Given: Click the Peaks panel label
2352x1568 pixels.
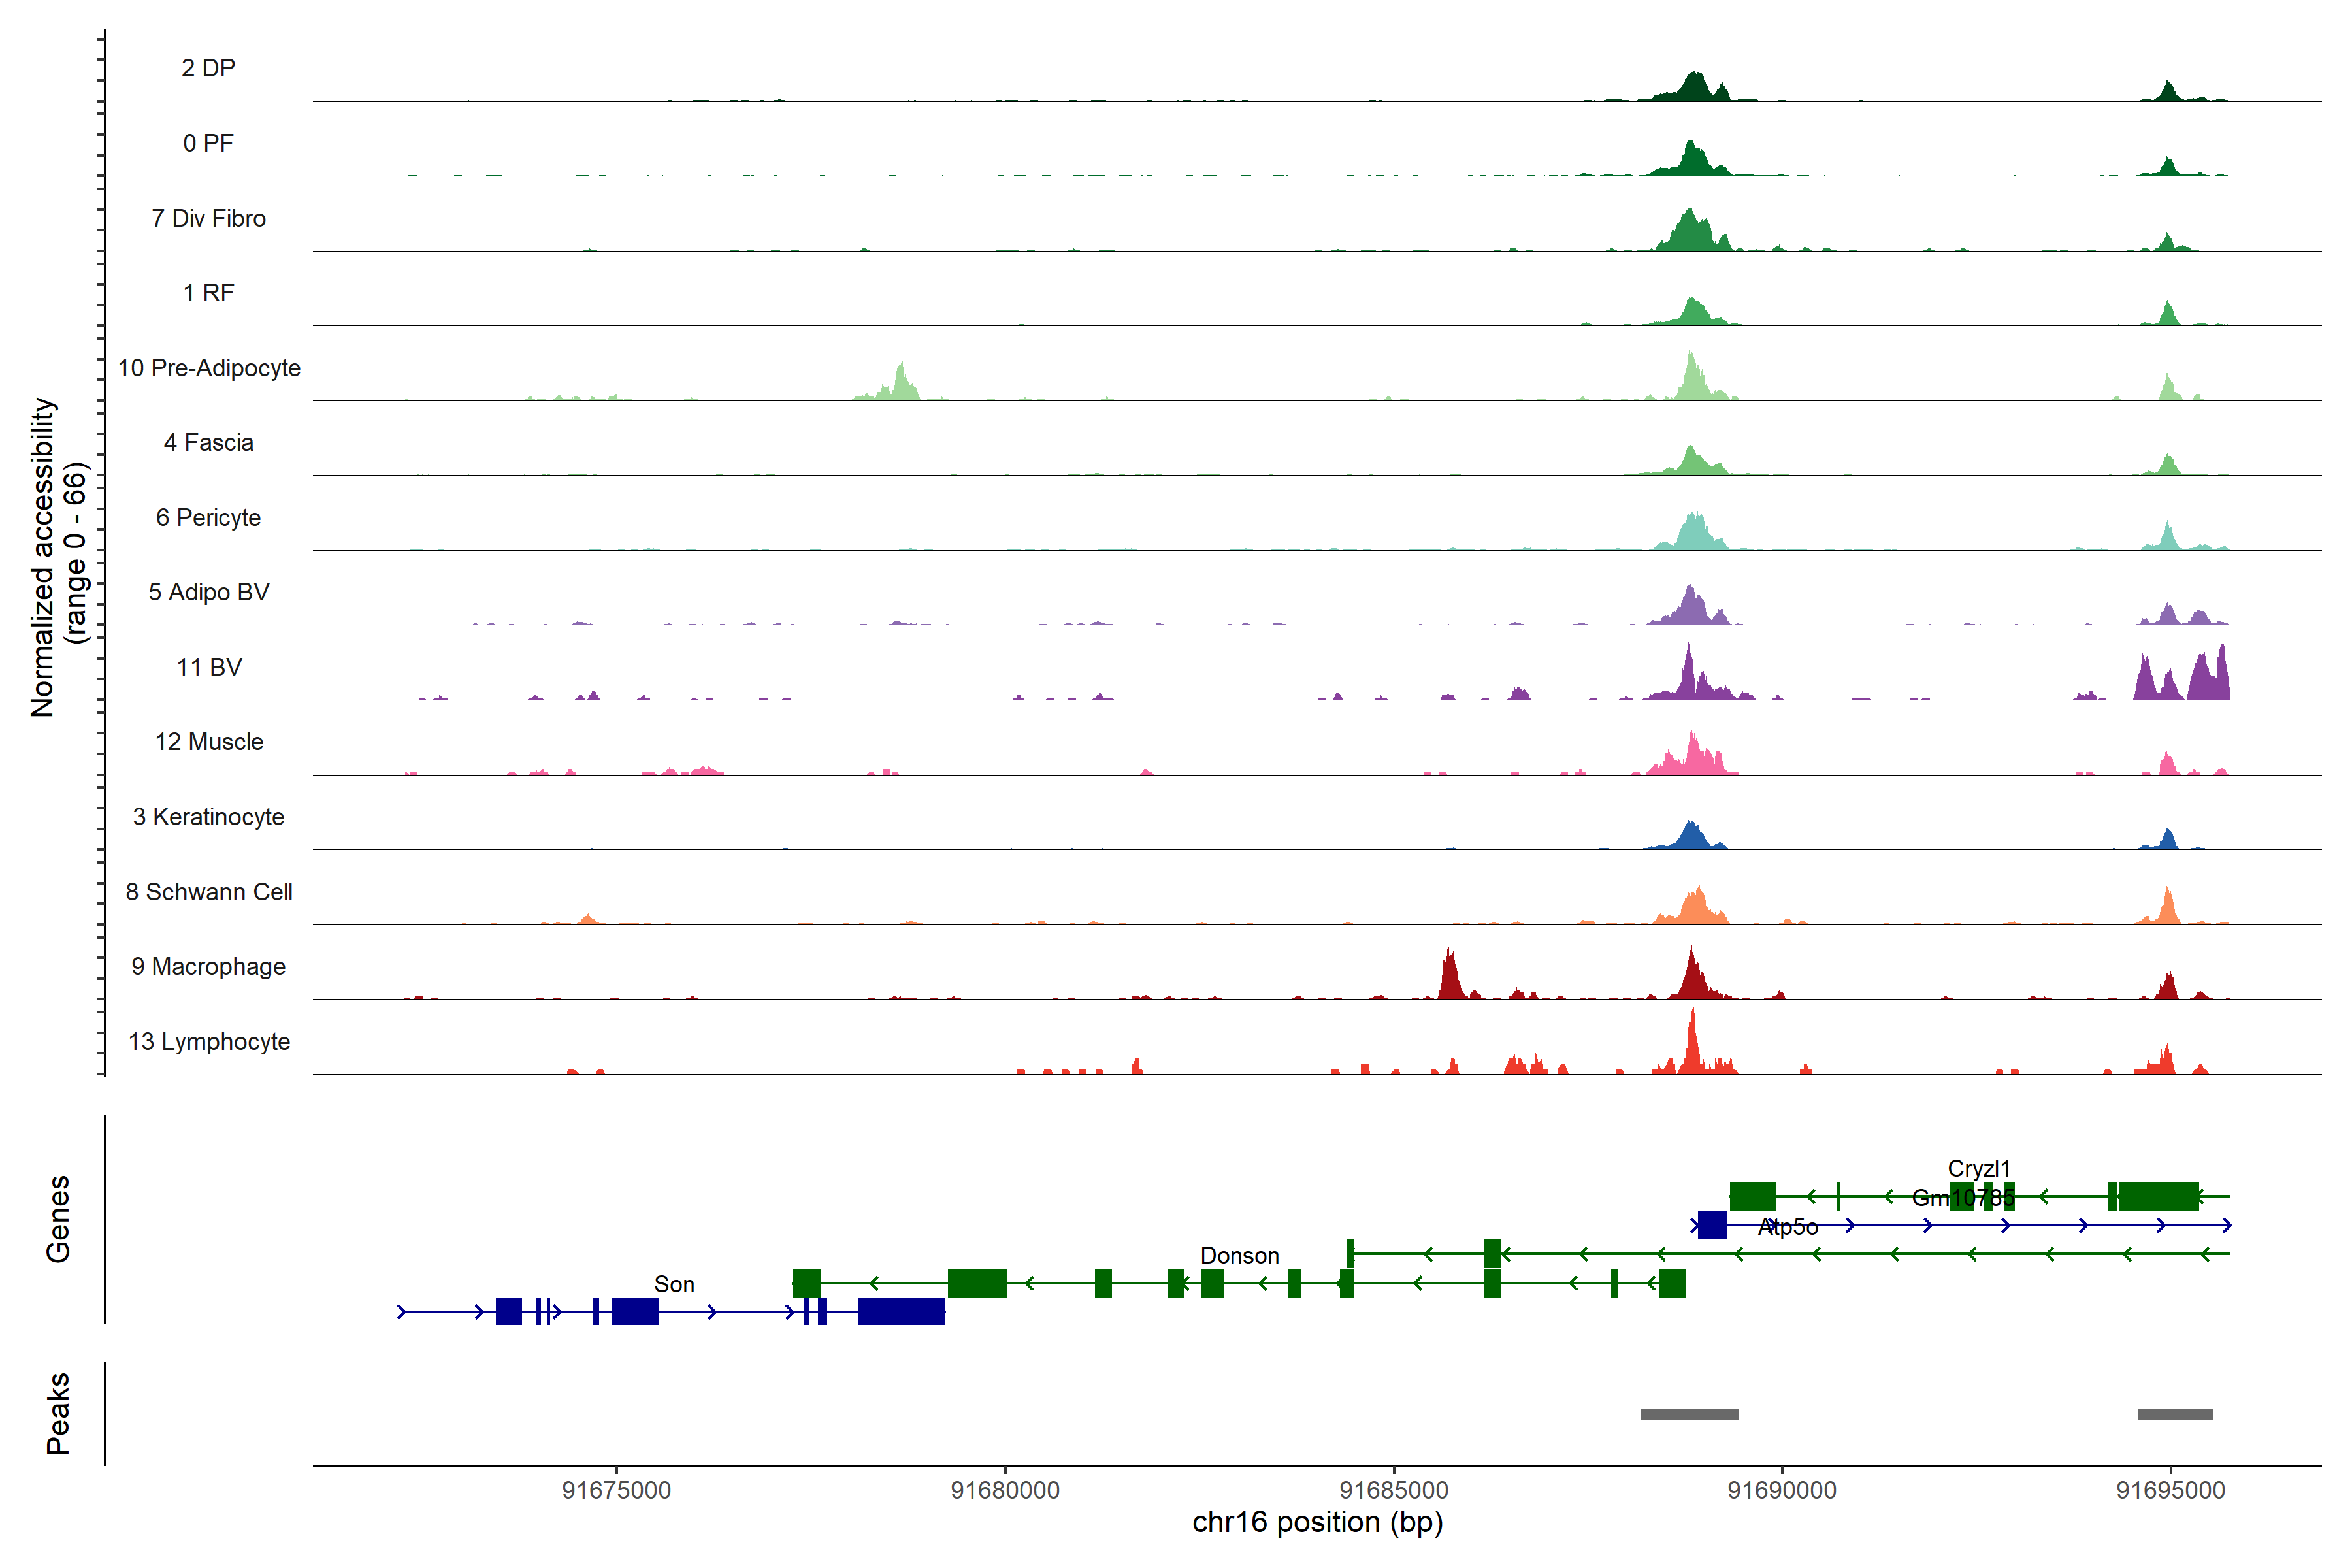Looking at the screenshot, I should click(x=58, y=1412).
